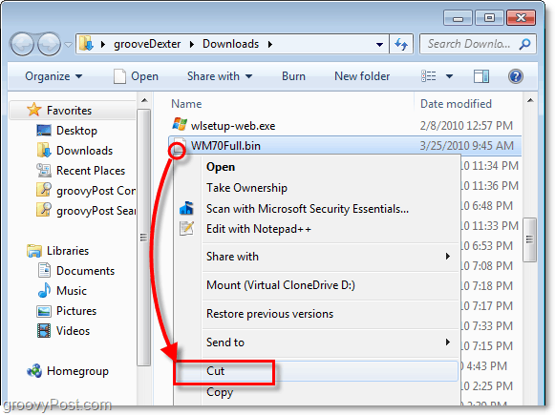Choose Open from the context menu
This screenshot has height=415, width=555.
click(x=221, y=167)
